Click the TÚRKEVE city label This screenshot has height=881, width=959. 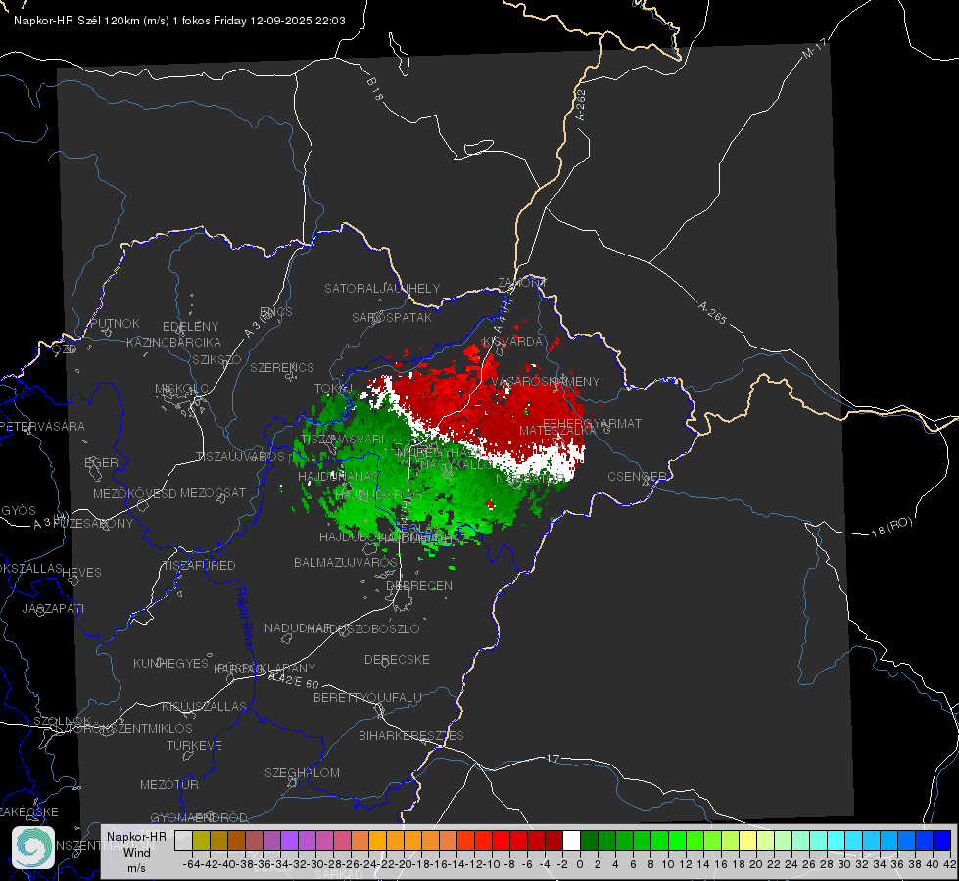tap(195, 745)
